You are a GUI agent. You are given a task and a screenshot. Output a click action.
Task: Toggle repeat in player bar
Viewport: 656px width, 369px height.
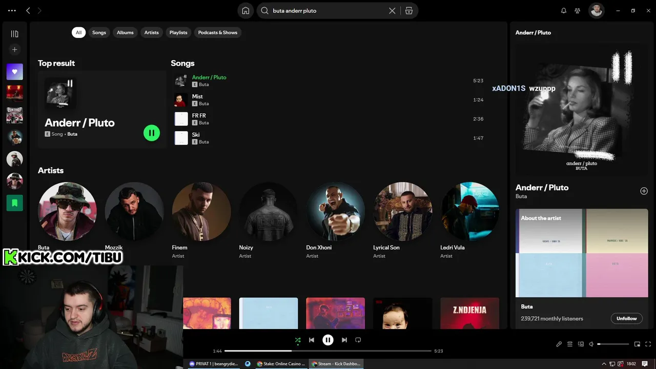pyautogui.click(x=358, y=340)
